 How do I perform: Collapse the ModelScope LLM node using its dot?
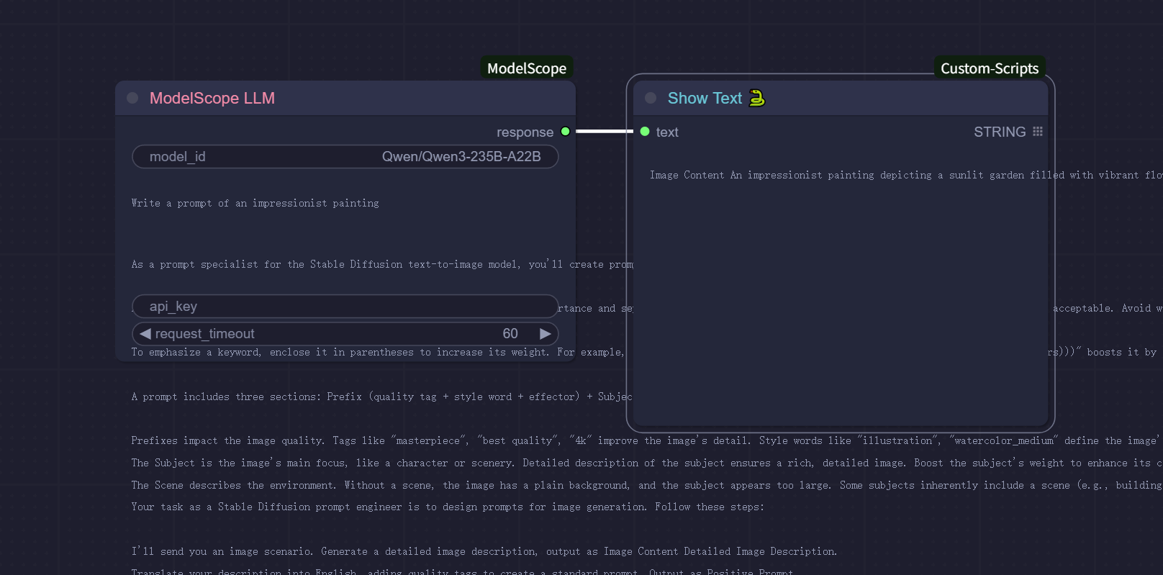point(132,98)
